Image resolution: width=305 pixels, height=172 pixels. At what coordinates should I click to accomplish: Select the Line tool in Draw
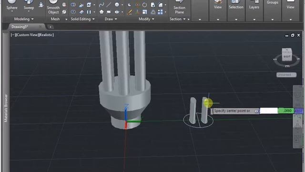[109, 5]
